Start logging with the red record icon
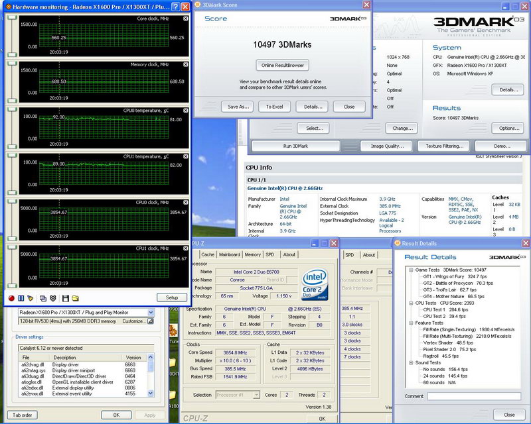 pyautogui.click(x=11, y=298)
